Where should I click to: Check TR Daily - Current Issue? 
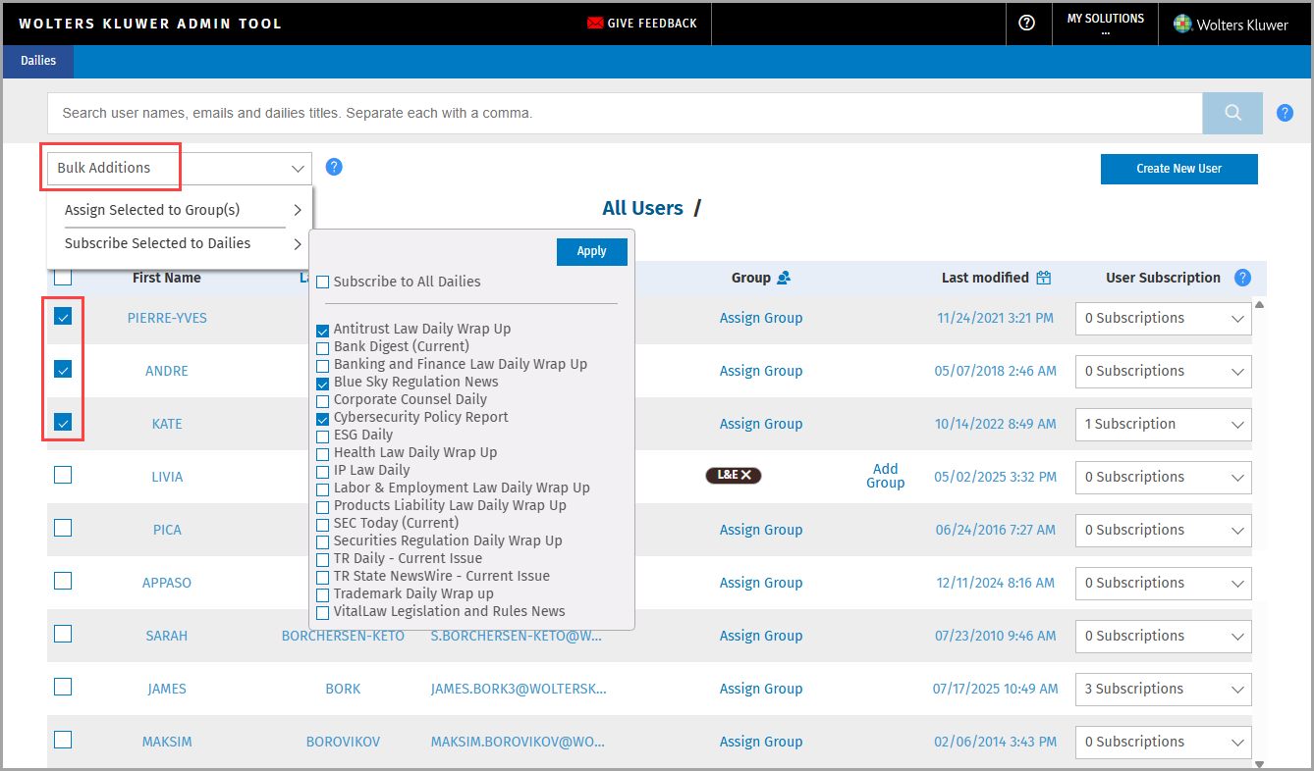[x=323, y=559]
